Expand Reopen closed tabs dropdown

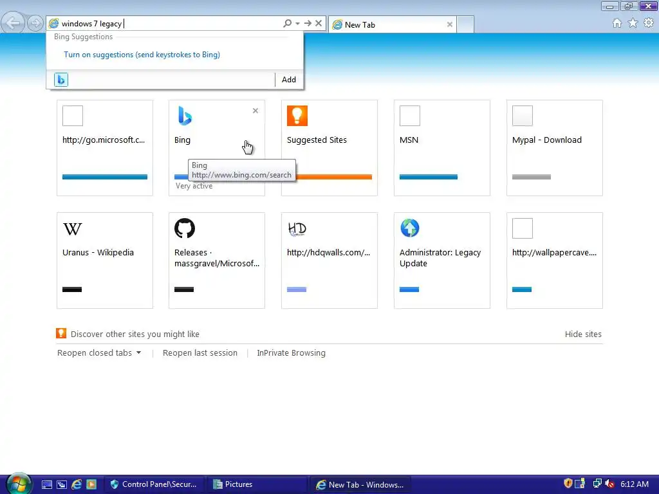(99, 353)
